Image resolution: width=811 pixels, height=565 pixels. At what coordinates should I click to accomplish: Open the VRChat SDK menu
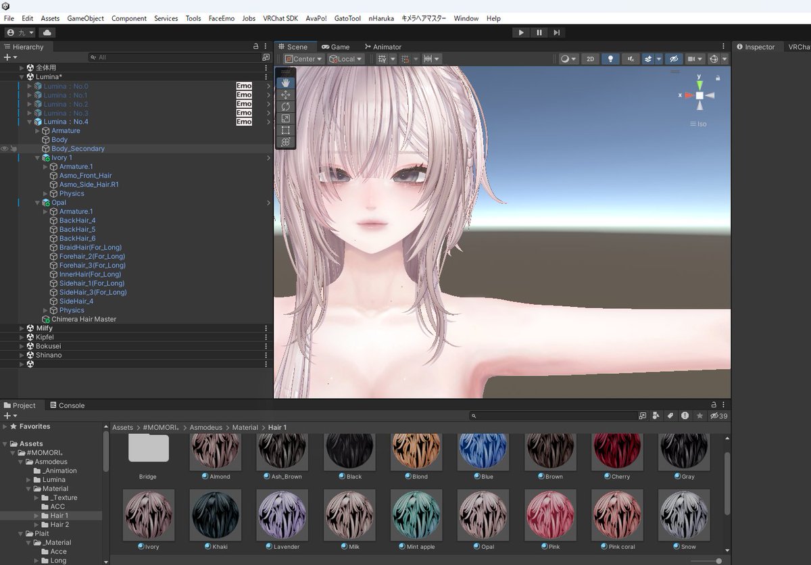280,18
